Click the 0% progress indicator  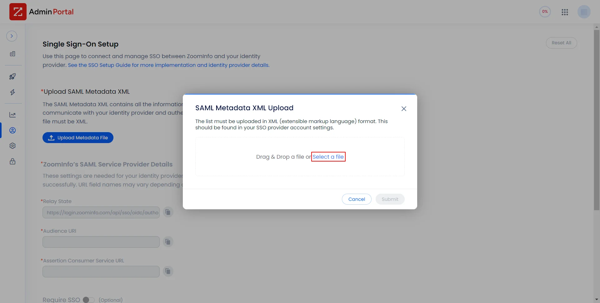tap(545, 12)
